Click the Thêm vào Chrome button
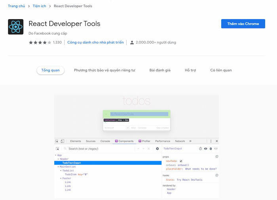The width and height of the screenshot is (277, 200). pyautogui.click(x=243, y=24)
